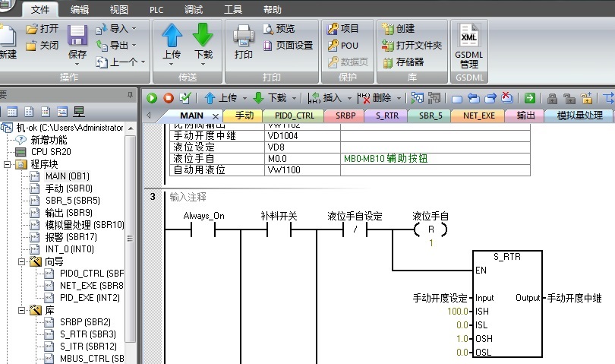Click the 页面设置 button
The height and width of the screenshot is (364, 615).
tap(289, 46)
